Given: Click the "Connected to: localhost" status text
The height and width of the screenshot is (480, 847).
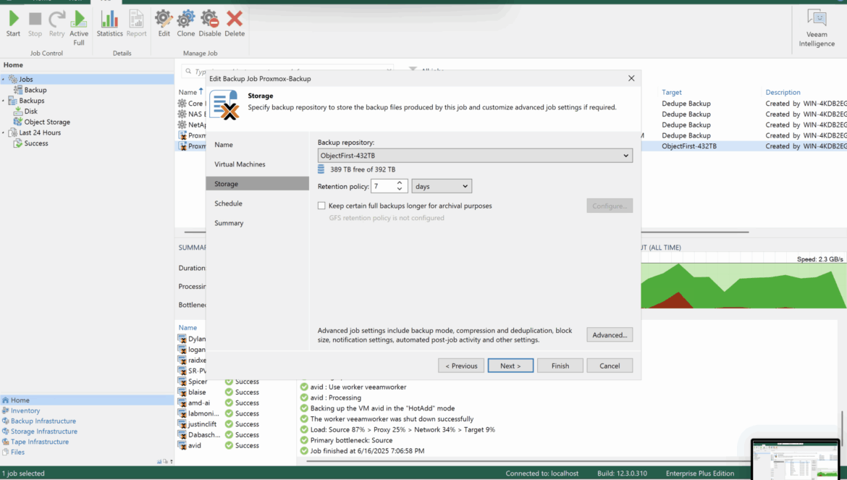Looking at the screenshot, I should coord(542,473).
